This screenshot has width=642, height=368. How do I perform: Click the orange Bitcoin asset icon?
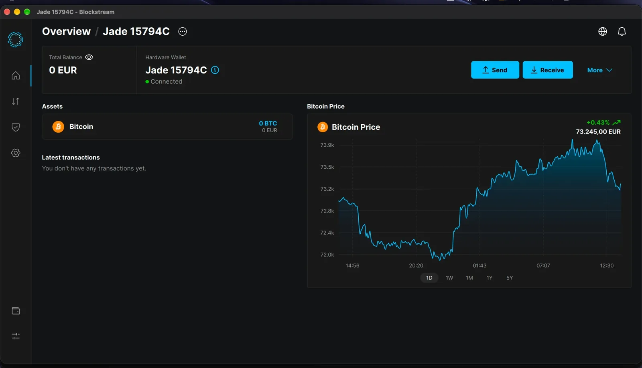58,127
